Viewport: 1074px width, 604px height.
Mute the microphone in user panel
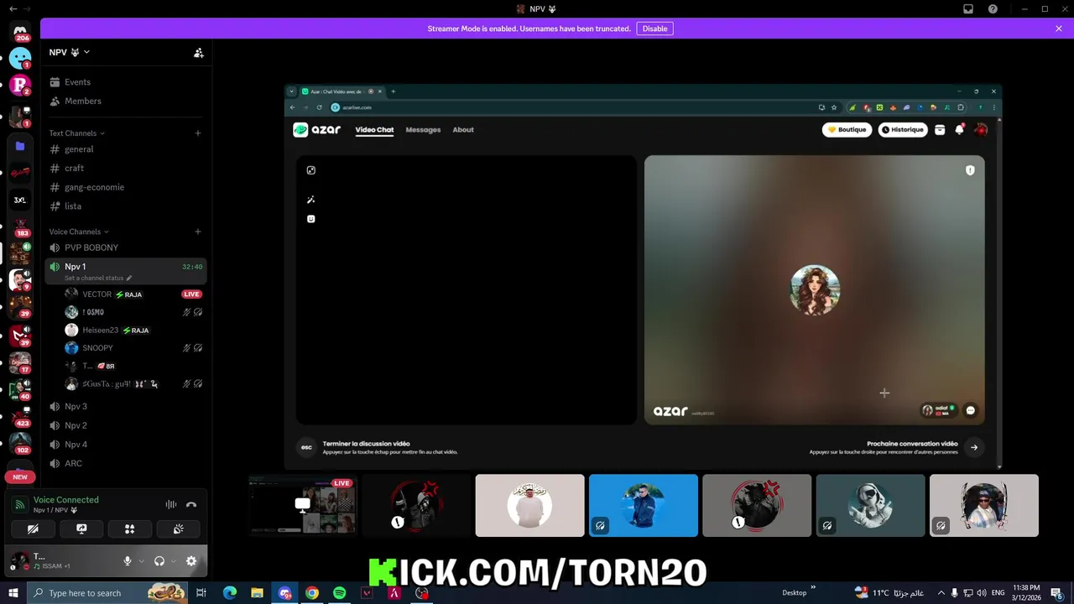click(128, 561)
